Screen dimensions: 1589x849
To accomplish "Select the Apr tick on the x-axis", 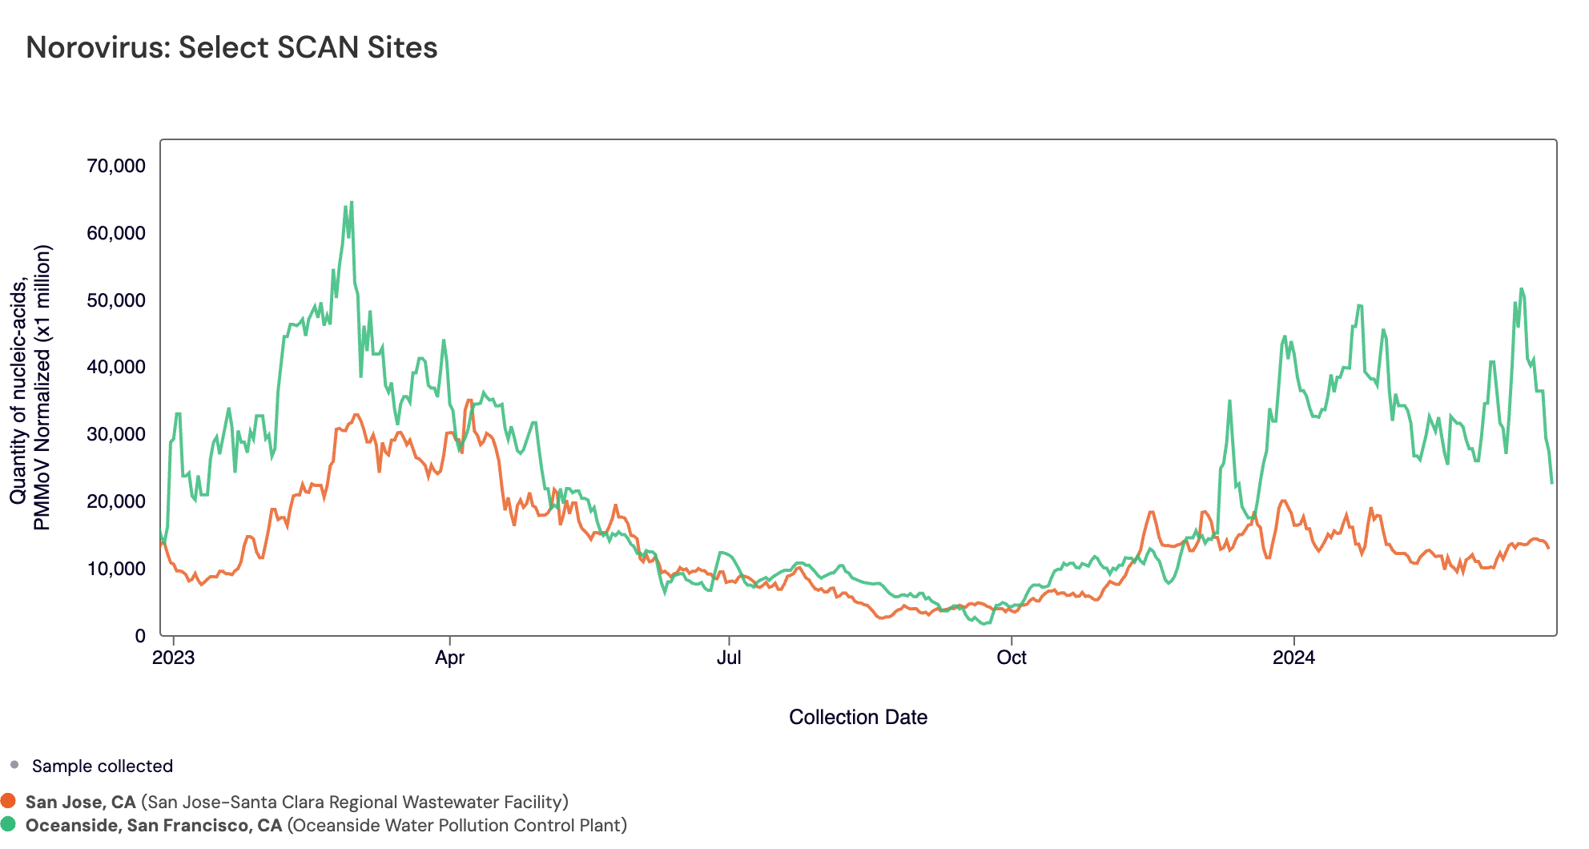I will 449,658.
